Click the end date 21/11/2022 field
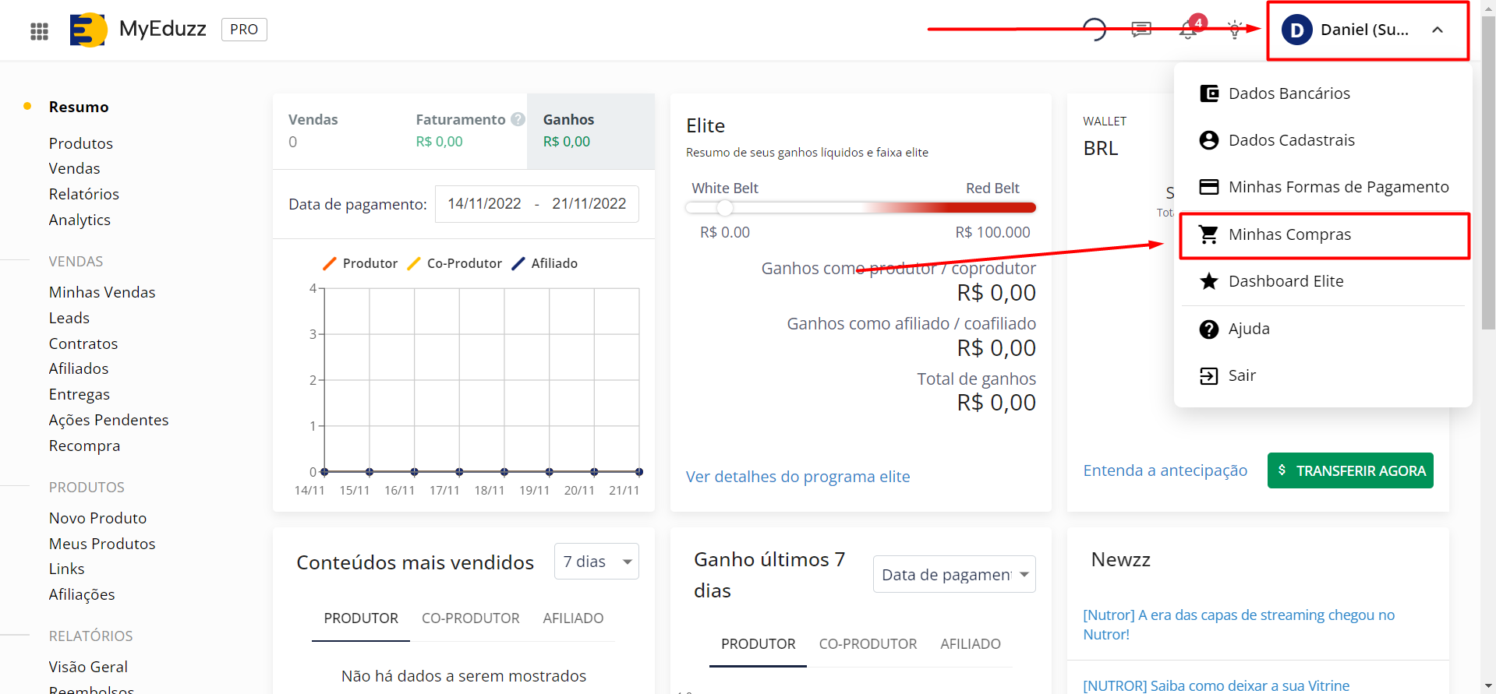The width and height of the screenshot is (1496, 694). click(x=589, y=204)
